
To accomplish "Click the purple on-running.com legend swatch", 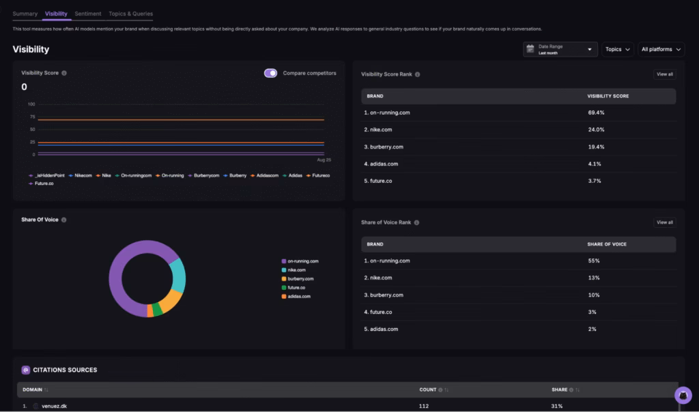I will 284,261.
